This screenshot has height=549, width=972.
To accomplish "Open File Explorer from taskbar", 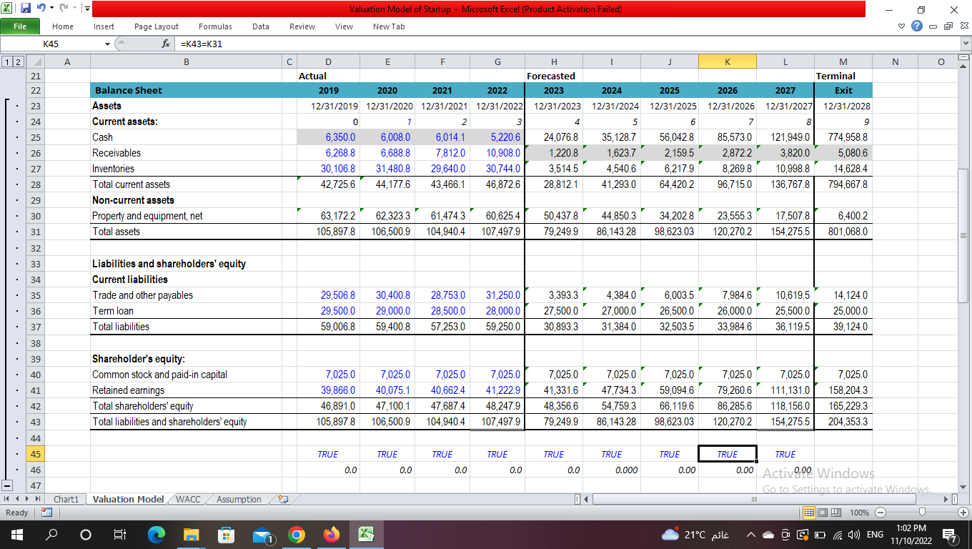I will (x=191, y=534).
